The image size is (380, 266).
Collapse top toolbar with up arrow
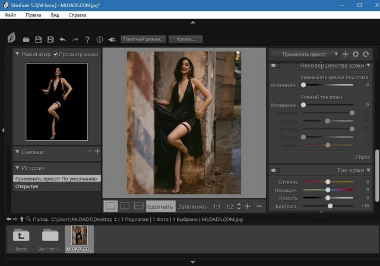click(x=193, y=23)
